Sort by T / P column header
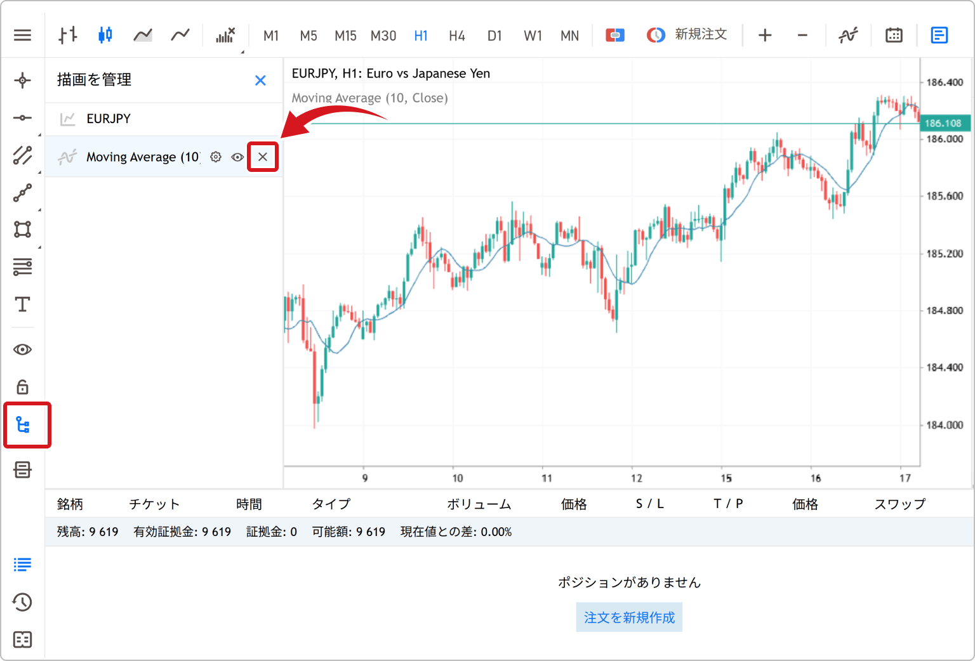Screen dimensions: 975x661 [728, 504]
